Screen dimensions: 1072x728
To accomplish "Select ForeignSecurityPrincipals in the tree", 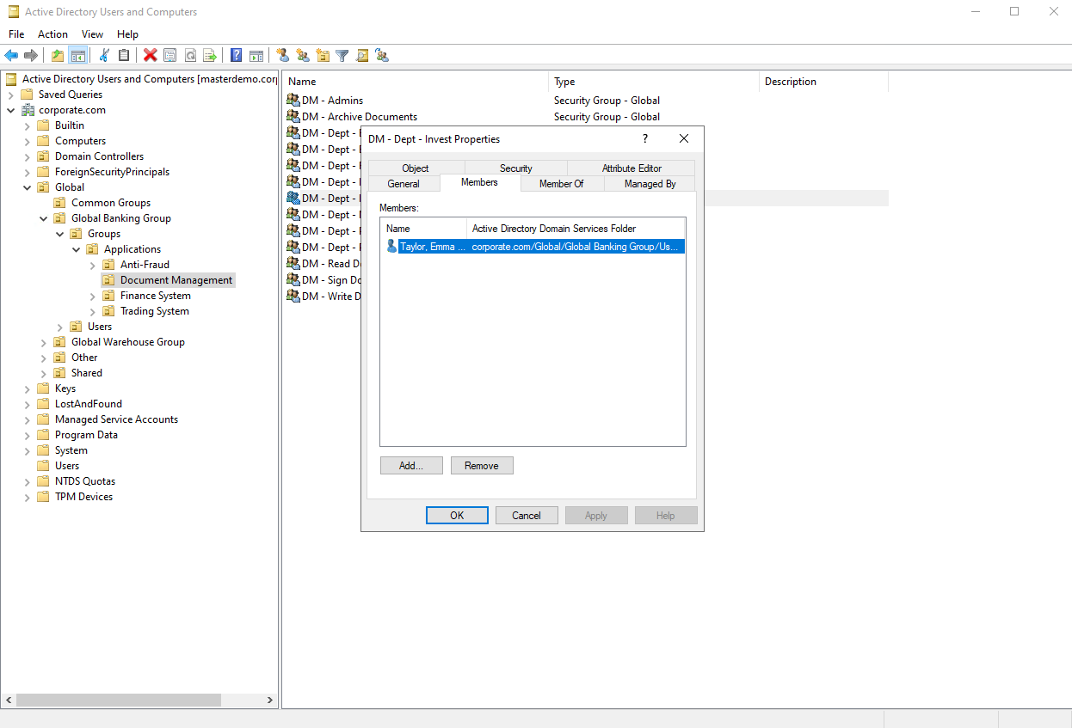I will (112, 172).
